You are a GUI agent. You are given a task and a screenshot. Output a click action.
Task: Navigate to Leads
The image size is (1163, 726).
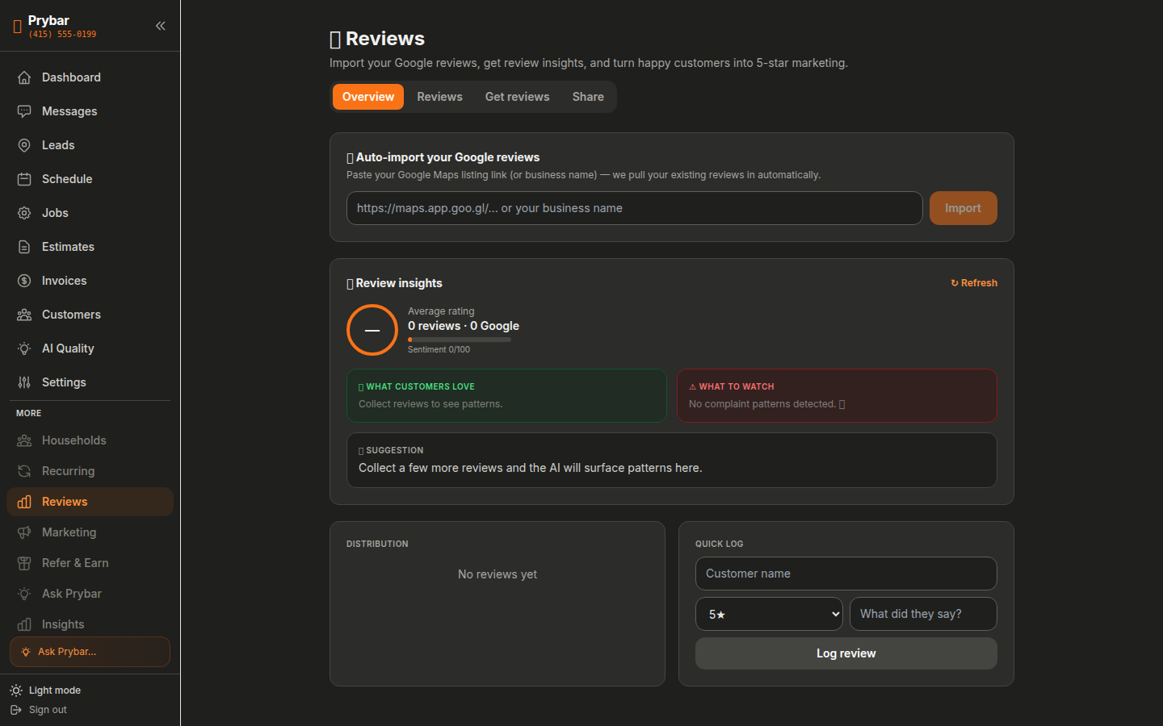point(90,145)
